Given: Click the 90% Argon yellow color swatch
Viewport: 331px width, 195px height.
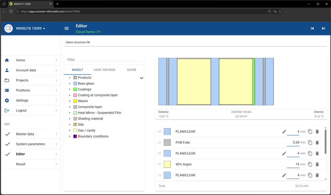Looking at the screenshot, I should (167, 164).
